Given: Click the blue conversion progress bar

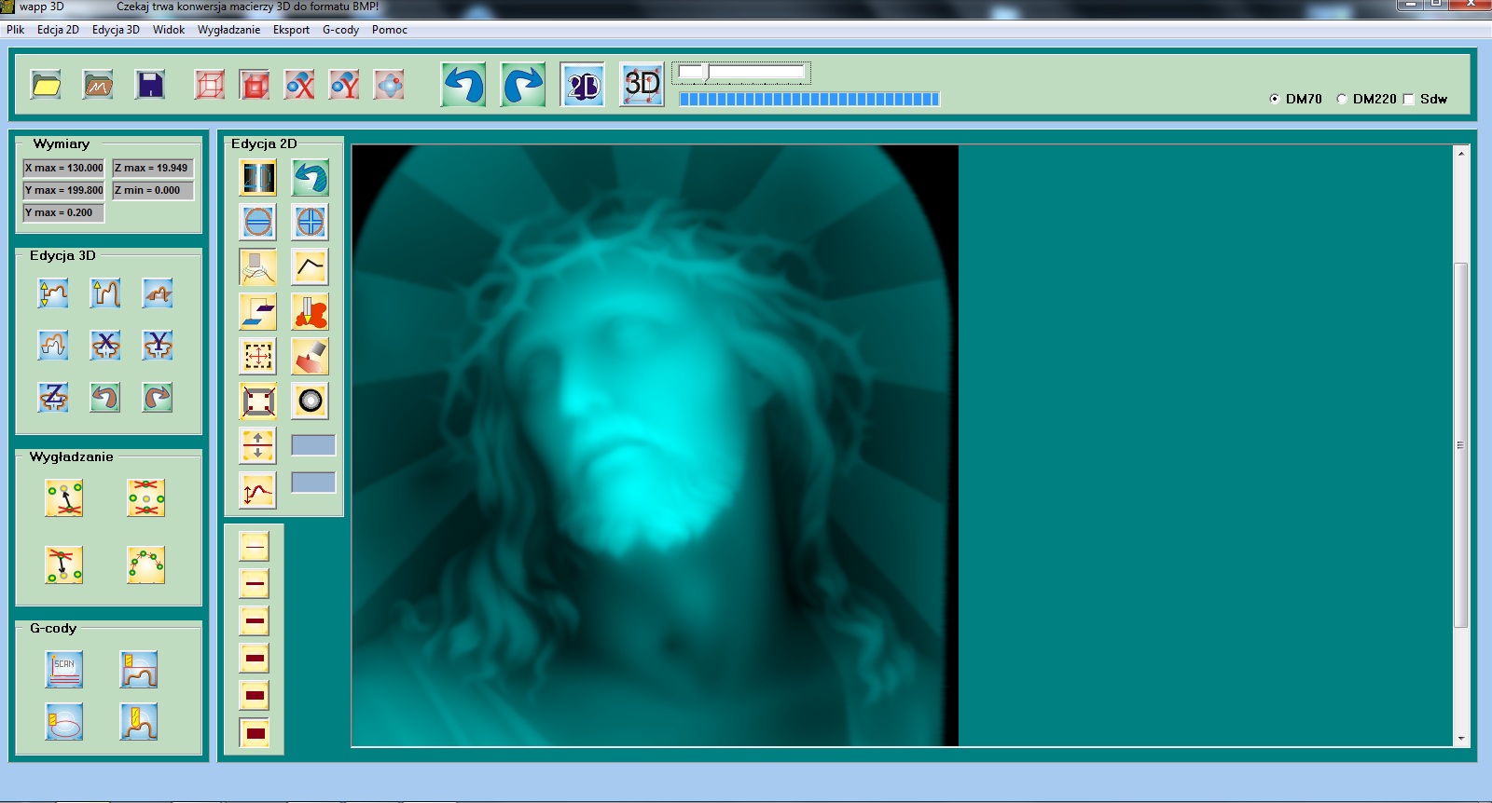Looking at the screenshot, I should coord(809,99).
